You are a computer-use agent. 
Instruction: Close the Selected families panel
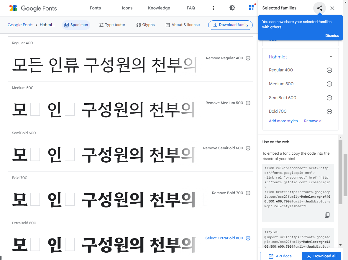(x=332, y=8)
